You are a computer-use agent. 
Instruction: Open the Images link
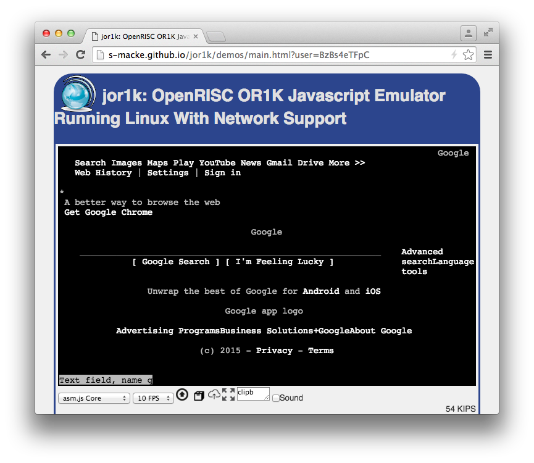point(127,163)
